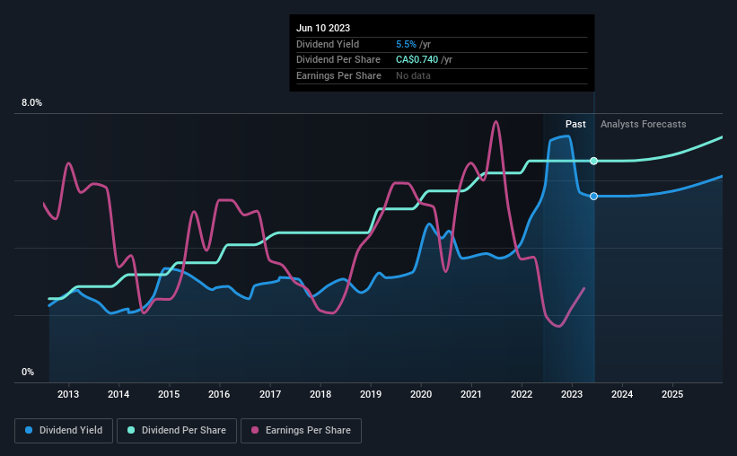Click the 'Dividend Per Share' tooltip row label
The image size is (737, 456).
(338, 60)
